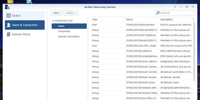Click the Users & Computers people icon

coord(8,25)
